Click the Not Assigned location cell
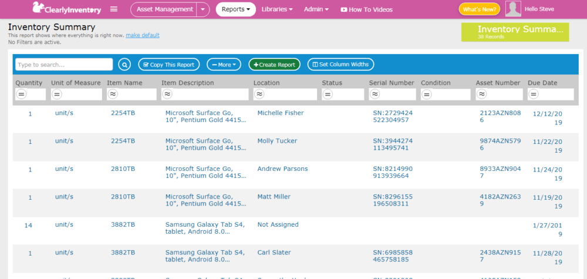This screenshot has height=279, width=587. pyautogui.click(x=278, y=225)
